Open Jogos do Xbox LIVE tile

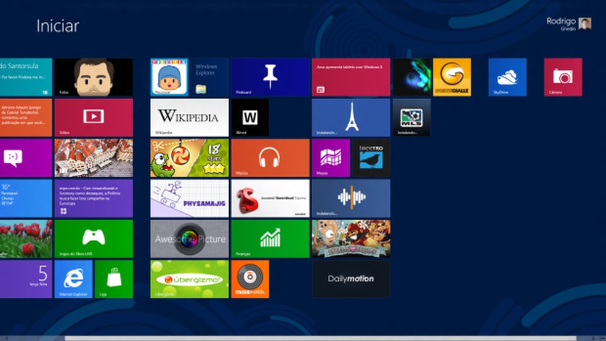pyautogui.click(x=94, y=239)
